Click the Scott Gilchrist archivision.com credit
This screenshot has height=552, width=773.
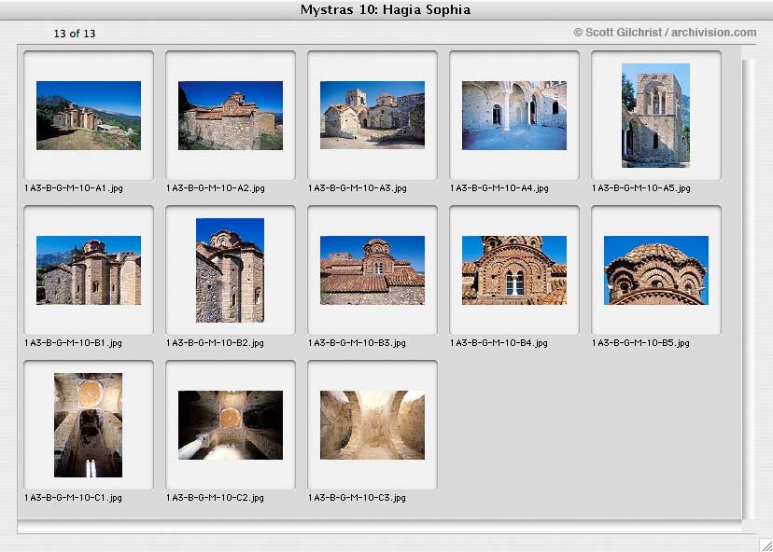(x=665, y=33)
